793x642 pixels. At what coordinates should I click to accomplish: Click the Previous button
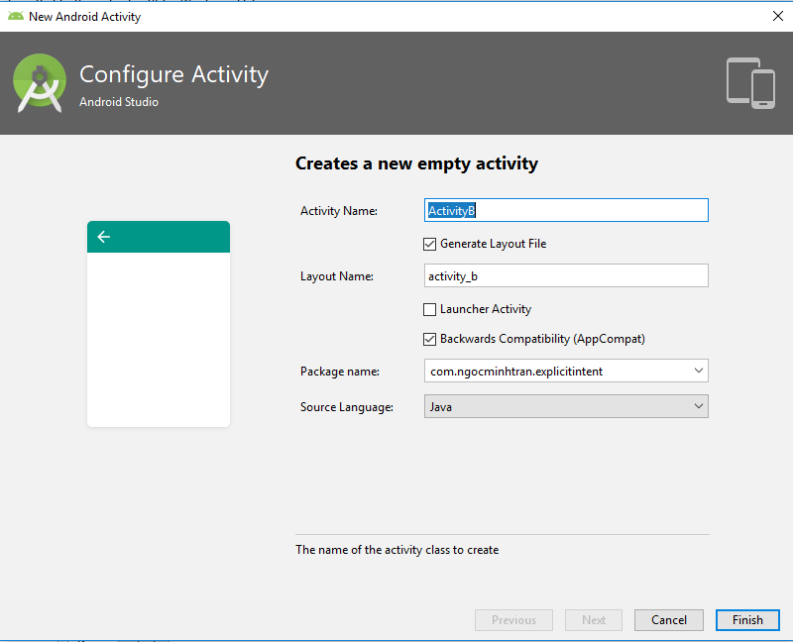pos(513,620)
